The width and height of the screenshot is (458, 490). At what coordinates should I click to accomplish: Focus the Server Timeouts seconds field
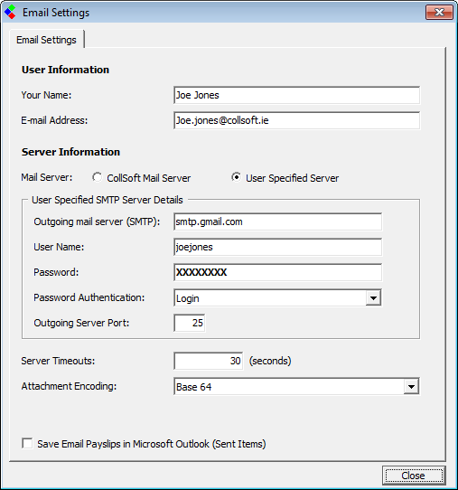209,361
